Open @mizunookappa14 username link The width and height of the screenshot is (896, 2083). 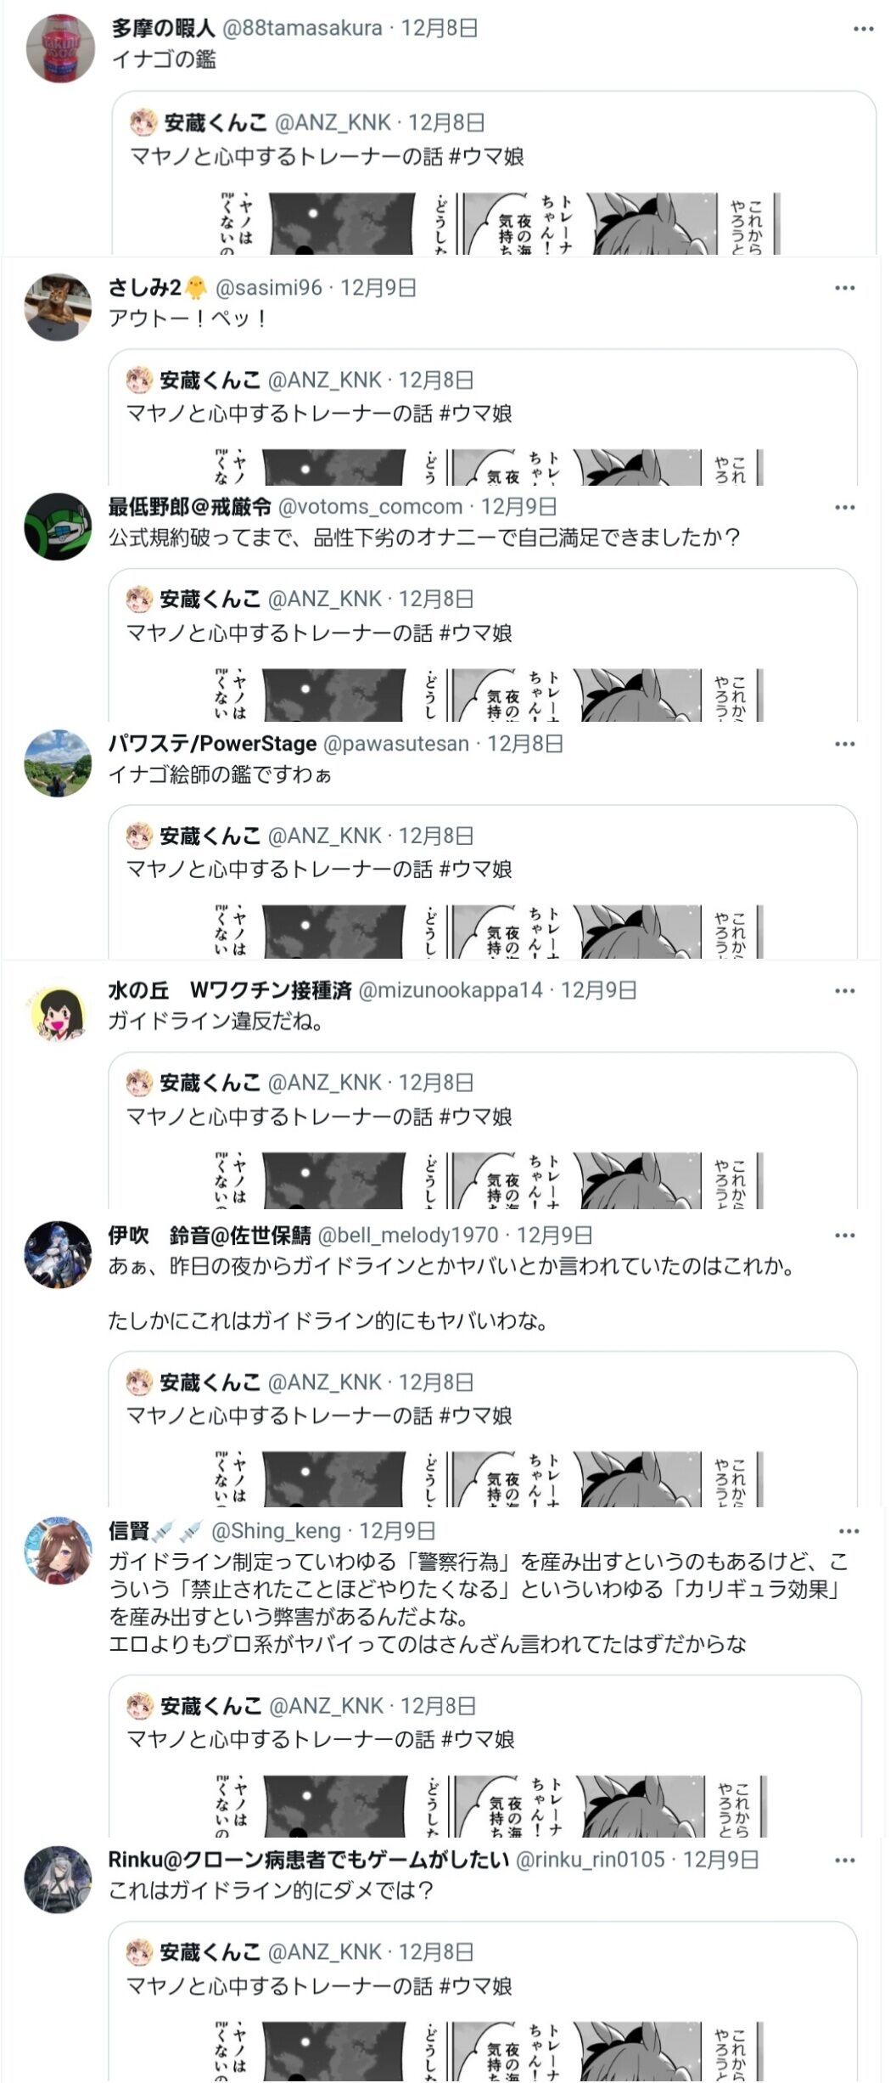(x=451, y=990)
